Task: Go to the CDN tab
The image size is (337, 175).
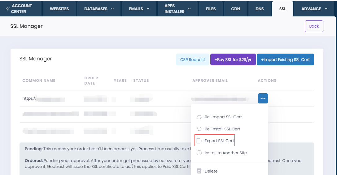Action: (235, 9)
